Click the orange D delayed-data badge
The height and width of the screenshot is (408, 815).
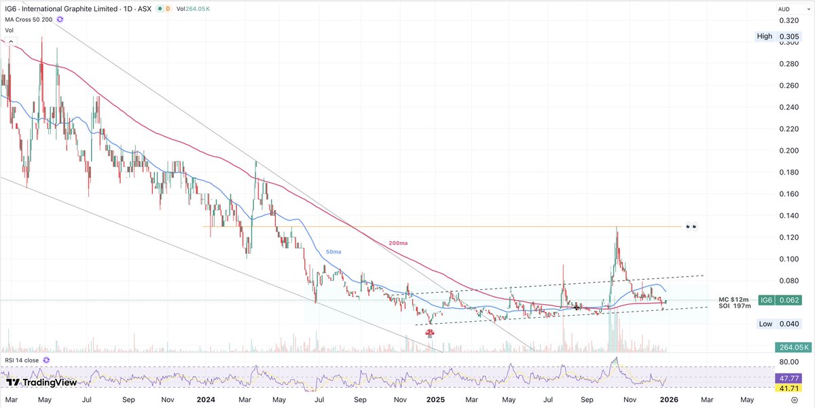click(169, 9)
